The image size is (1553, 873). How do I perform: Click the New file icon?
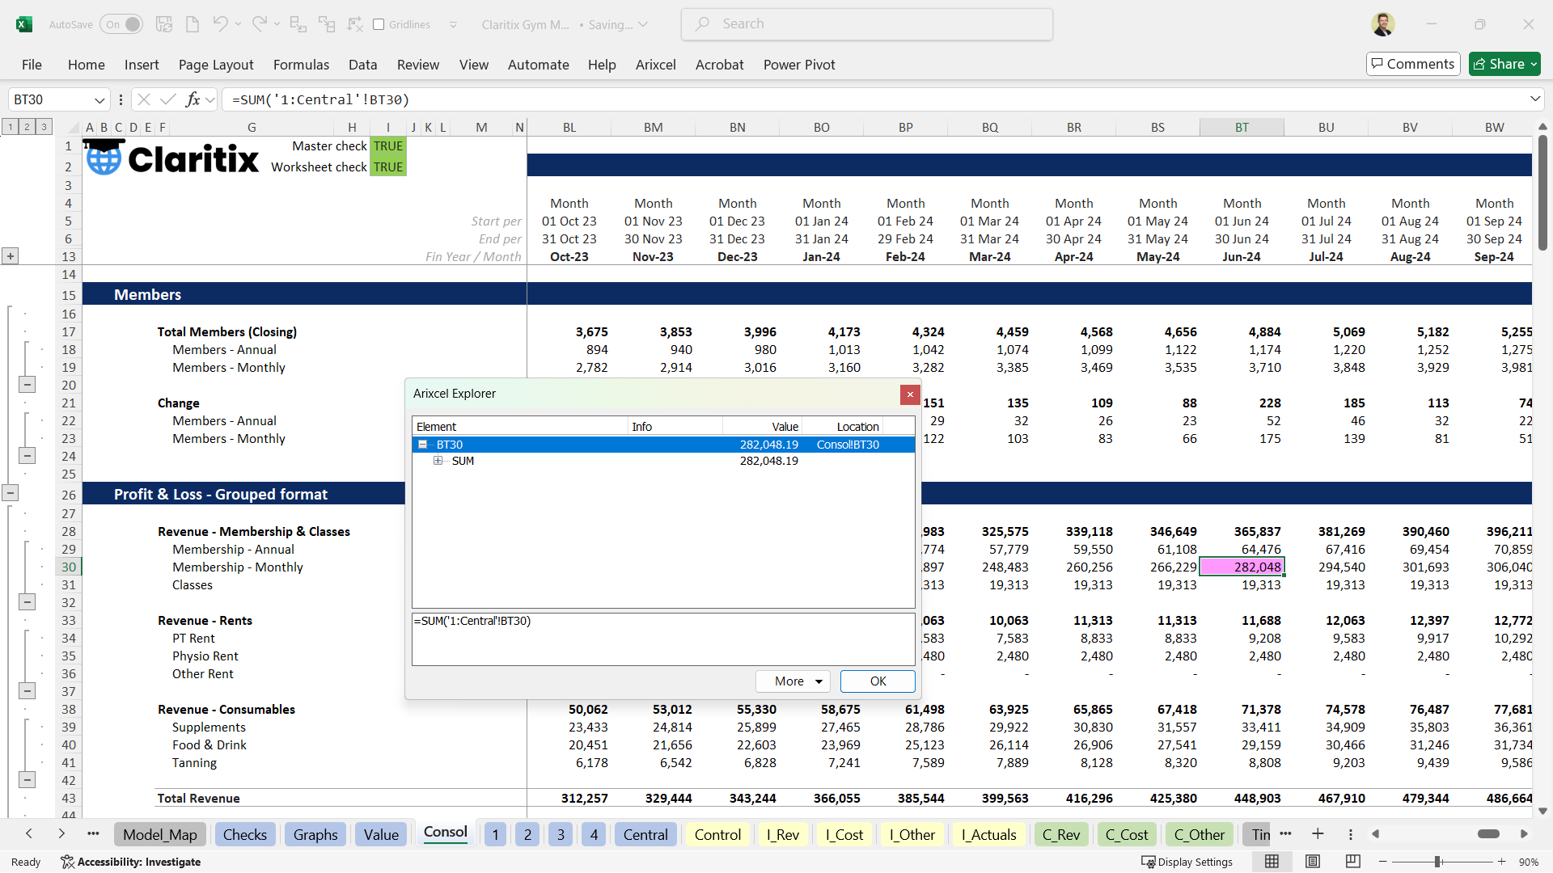pos(193,24)
